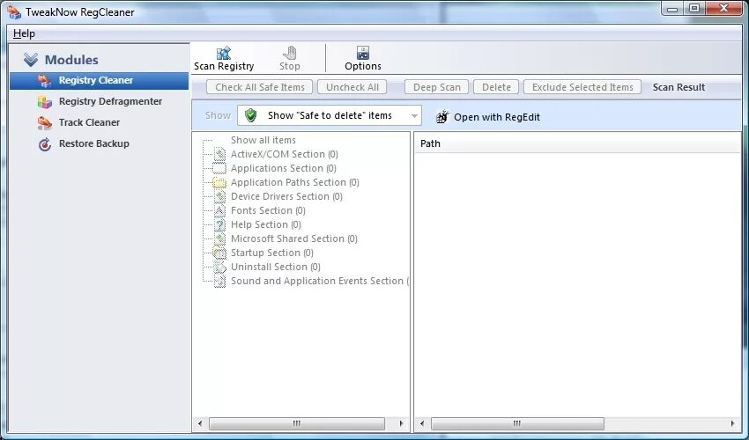The image size is (749, 440).
Task: Click the green shield icon in Show dropdown
Action: [x=251, y=115]
